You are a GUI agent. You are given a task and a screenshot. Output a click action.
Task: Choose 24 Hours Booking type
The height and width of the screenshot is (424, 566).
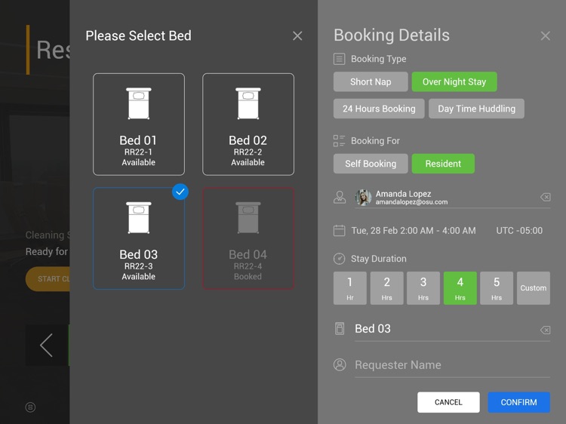pos(379,109)
